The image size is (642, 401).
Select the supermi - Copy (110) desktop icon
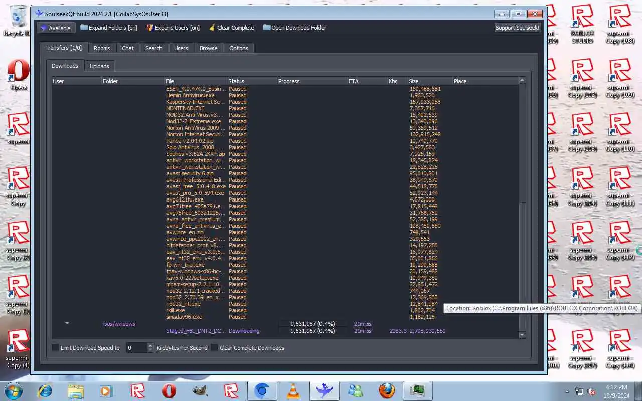tap(620, 132)
